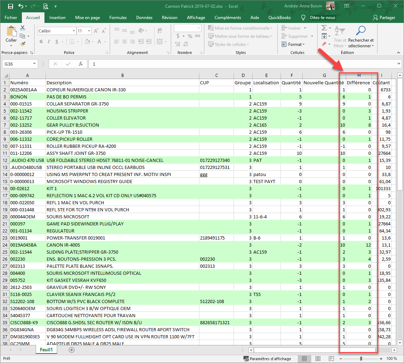Select the Normal view button
404x363 pixels.
click(304, 359)
